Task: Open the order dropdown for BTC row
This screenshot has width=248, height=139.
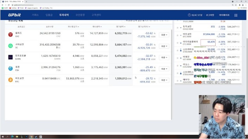Action: point(164,80)
